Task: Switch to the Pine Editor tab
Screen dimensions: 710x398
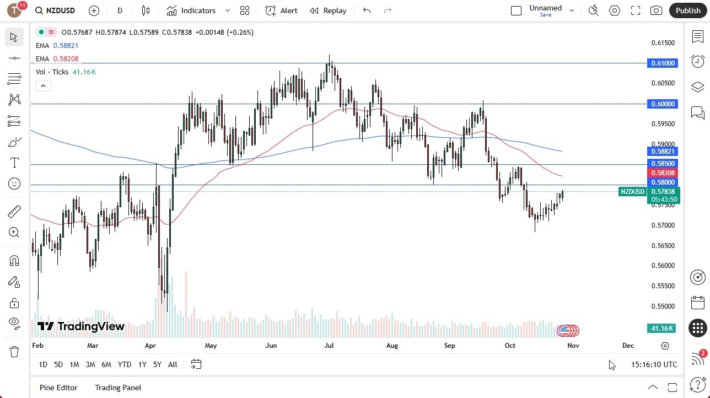Action: [x=58, y=388]
